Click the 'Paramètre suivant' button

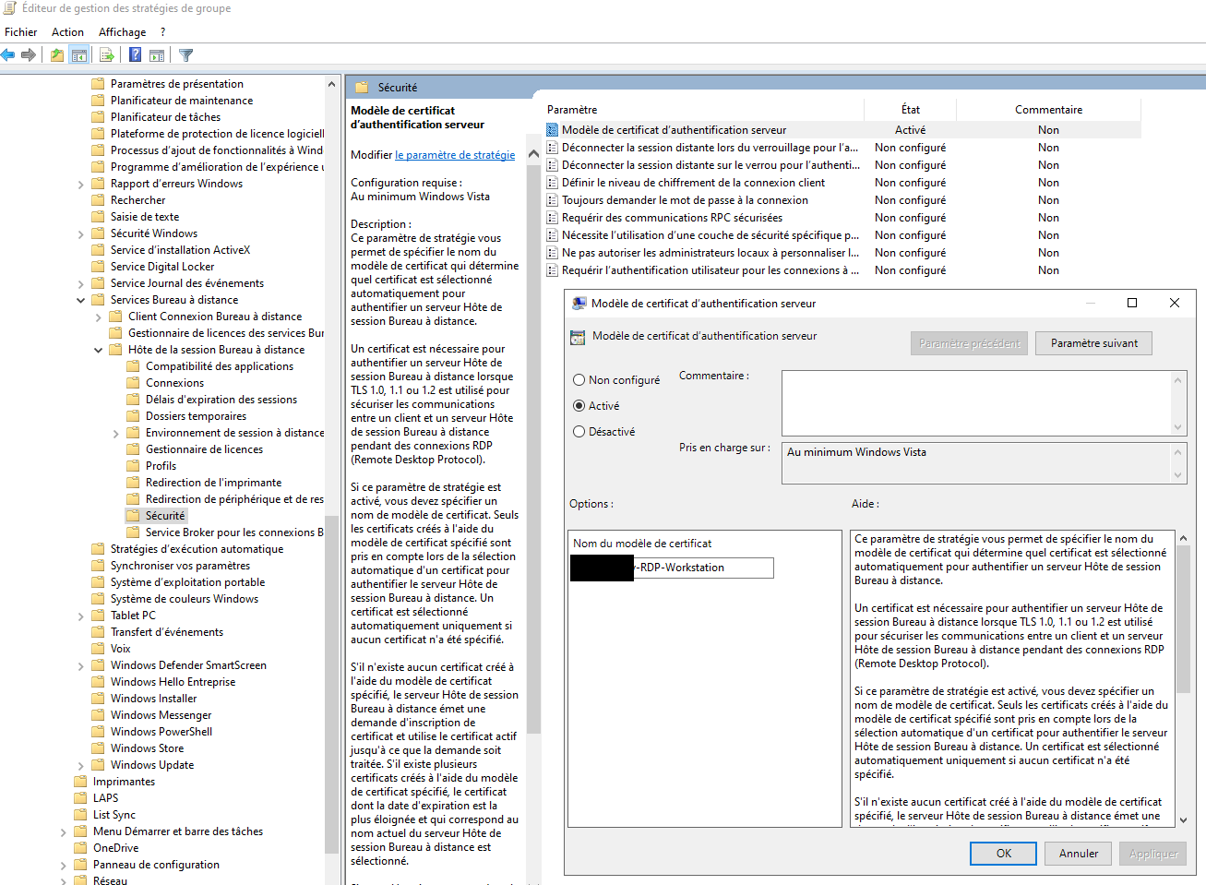point(1093,343)
